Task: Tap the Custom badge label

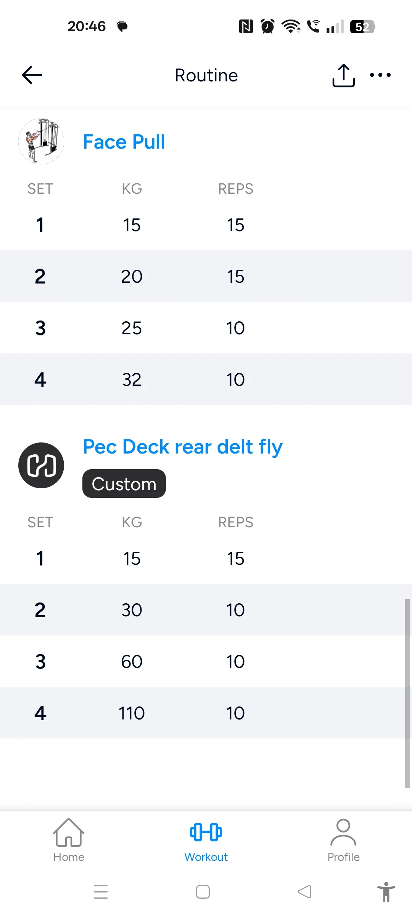Action: 124,484
